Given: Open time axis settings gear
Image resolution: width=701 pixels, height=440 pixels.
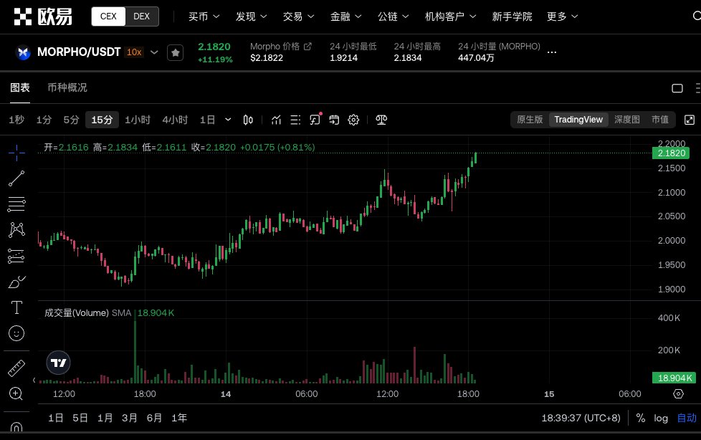Looking at the screenshot, I should pos(679,394).
